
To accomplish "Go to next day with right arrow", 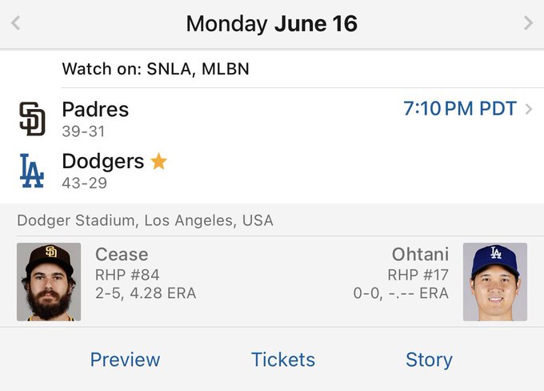I will pyautogui.click(x=528, y=23).
